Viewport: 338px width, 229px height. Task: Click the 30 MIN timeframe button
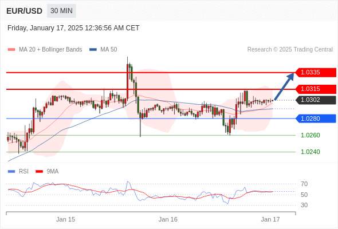61,11
